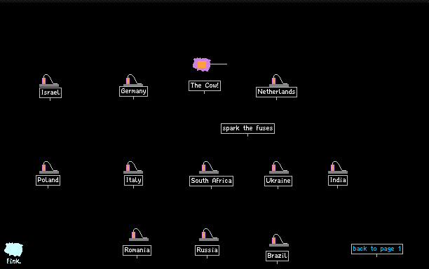Screen dimensions: 429x269
Task: Choose the Ukraine label box
Action: (278, 181)
